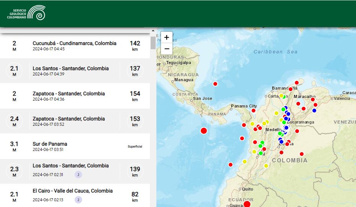The height and width of the screenshot is (207, 356).
Task: Click the San Jose label on map
Action: (x=203, y=98)
